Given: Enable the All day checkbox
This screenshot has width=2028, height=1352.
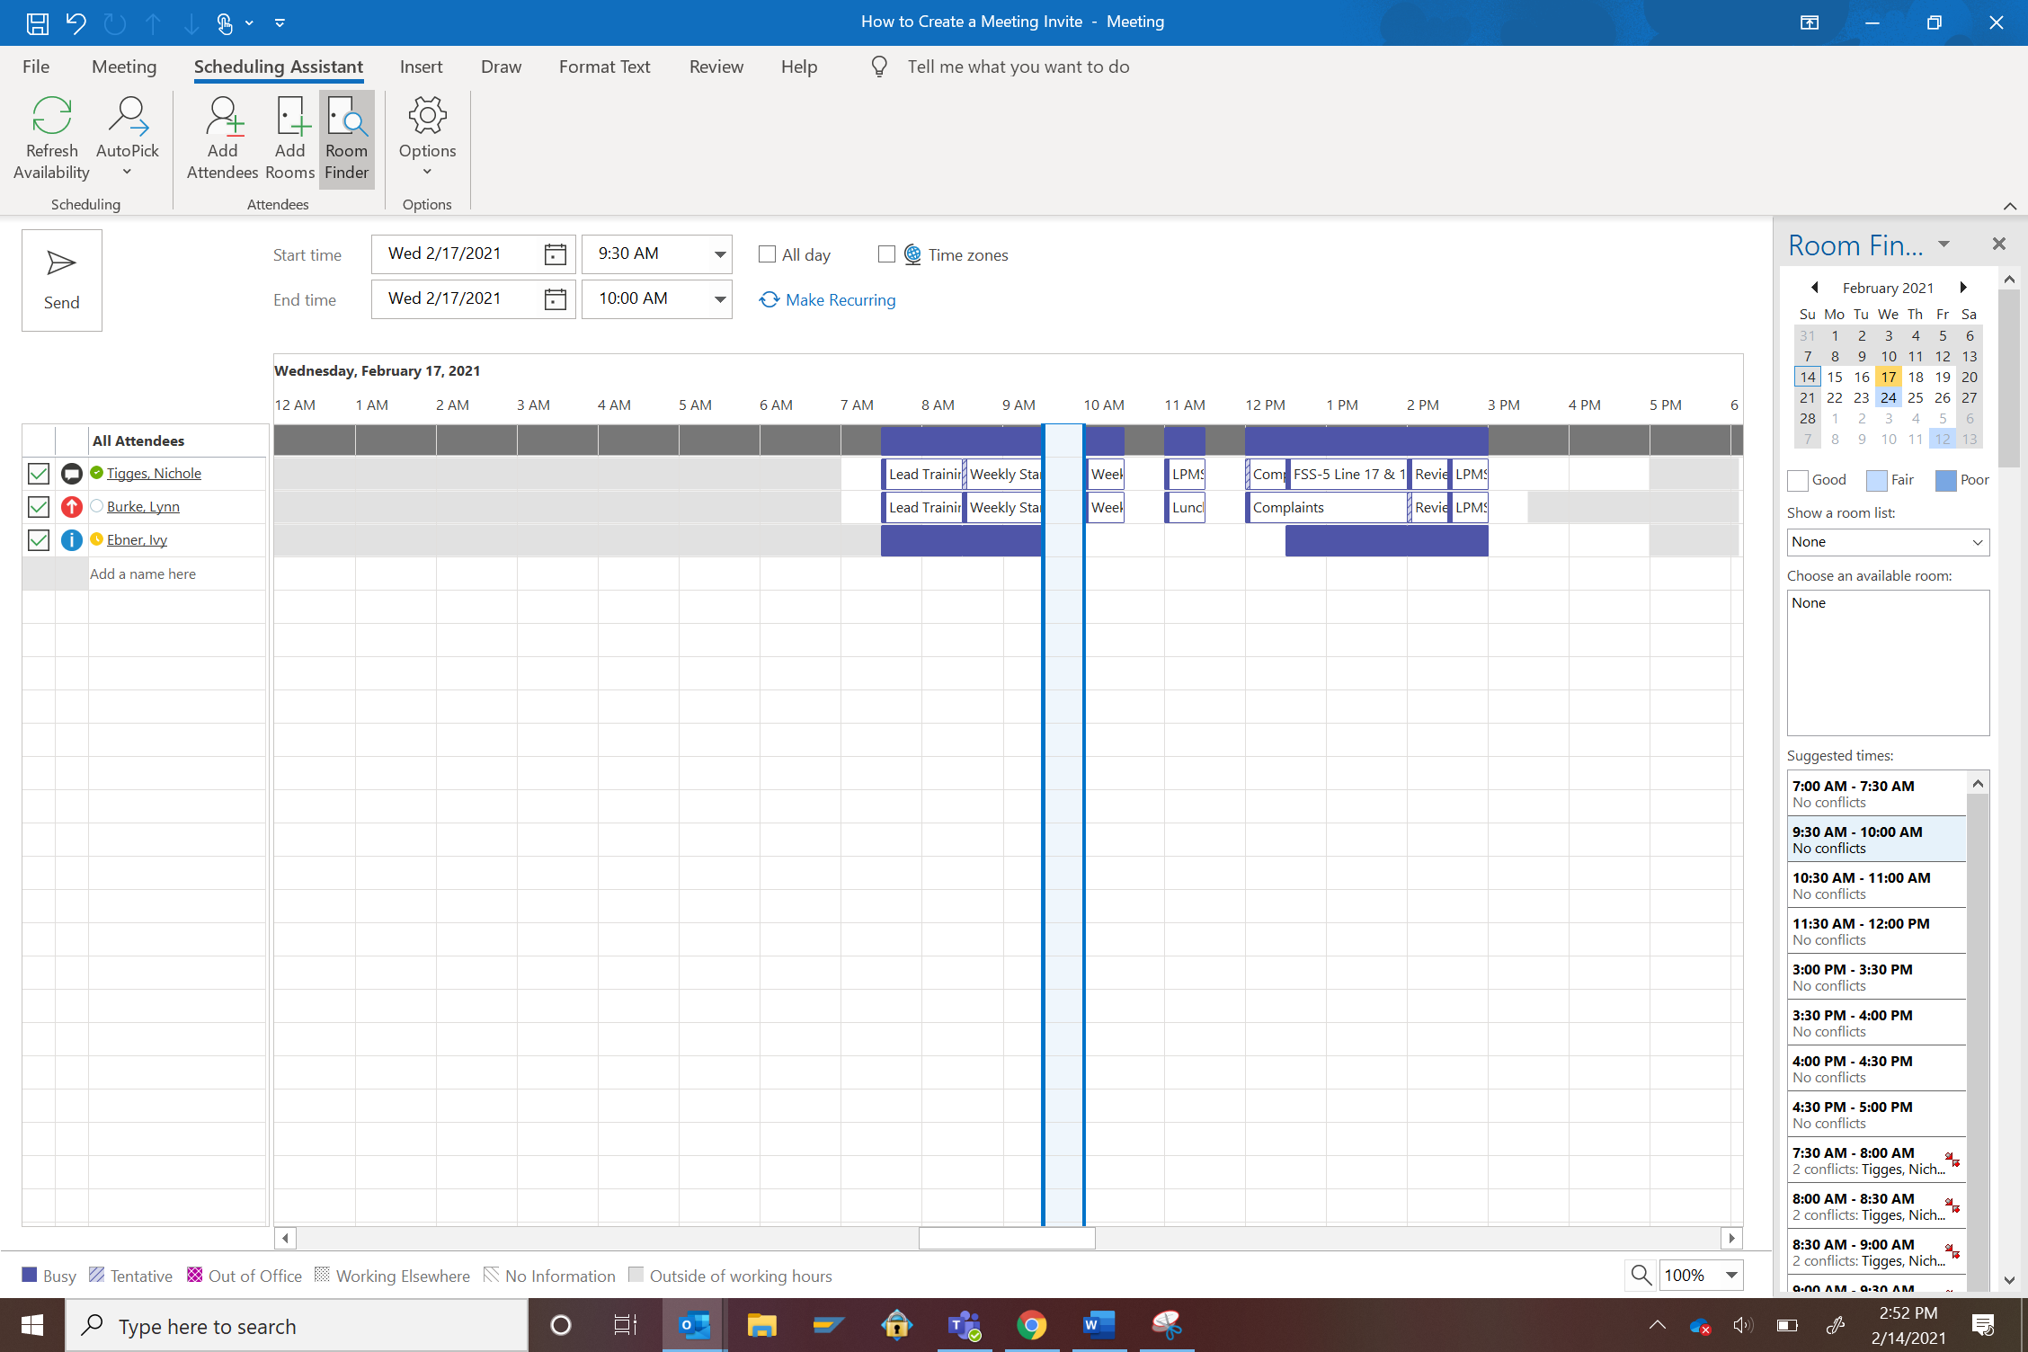Looking at the screenshot, I should click(x=766, y=254).
